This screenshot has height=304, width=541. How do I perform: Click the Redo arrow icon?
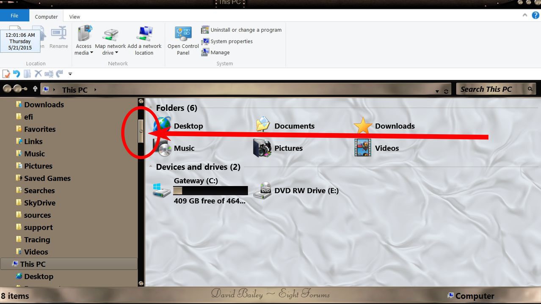tap(59, 74)
